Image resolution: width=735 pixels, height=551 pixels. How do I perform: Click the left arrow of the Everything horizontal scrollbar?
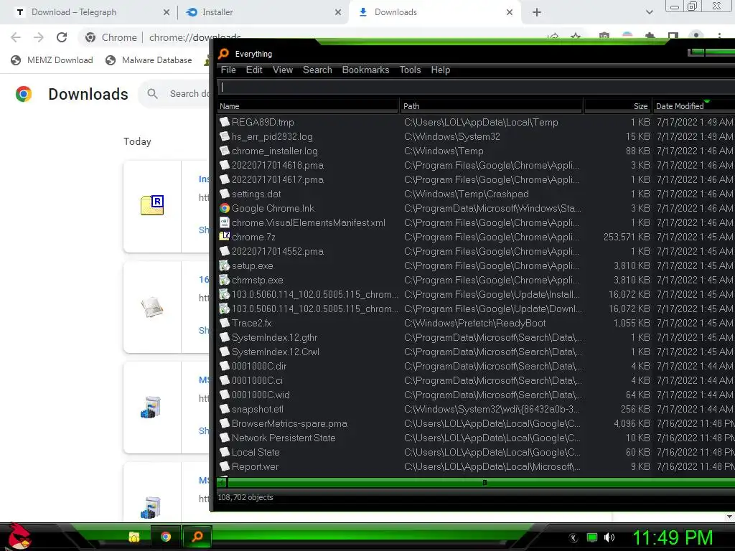point(223,482)
